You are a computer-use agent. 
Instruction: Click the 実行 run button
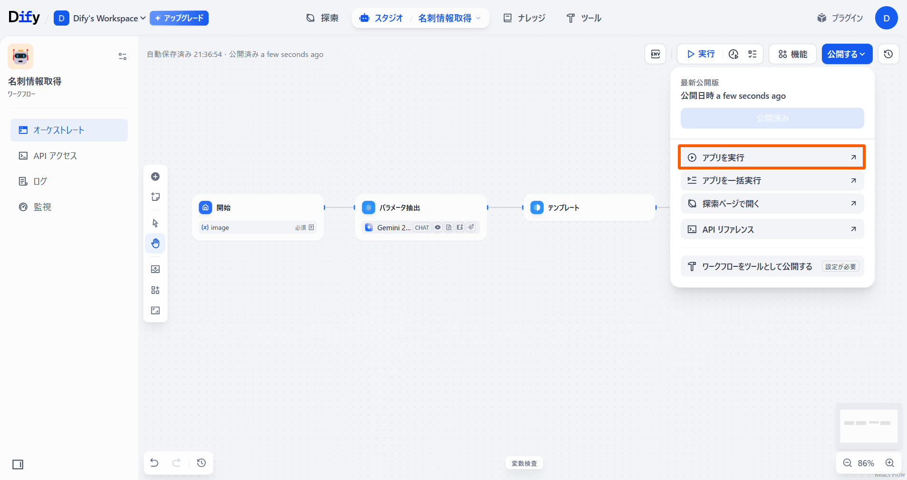701,54
